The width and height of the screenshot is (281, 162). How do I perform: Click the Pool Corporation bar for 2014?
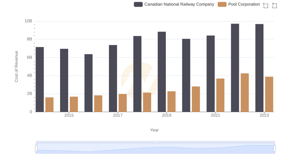pos(50,105)
